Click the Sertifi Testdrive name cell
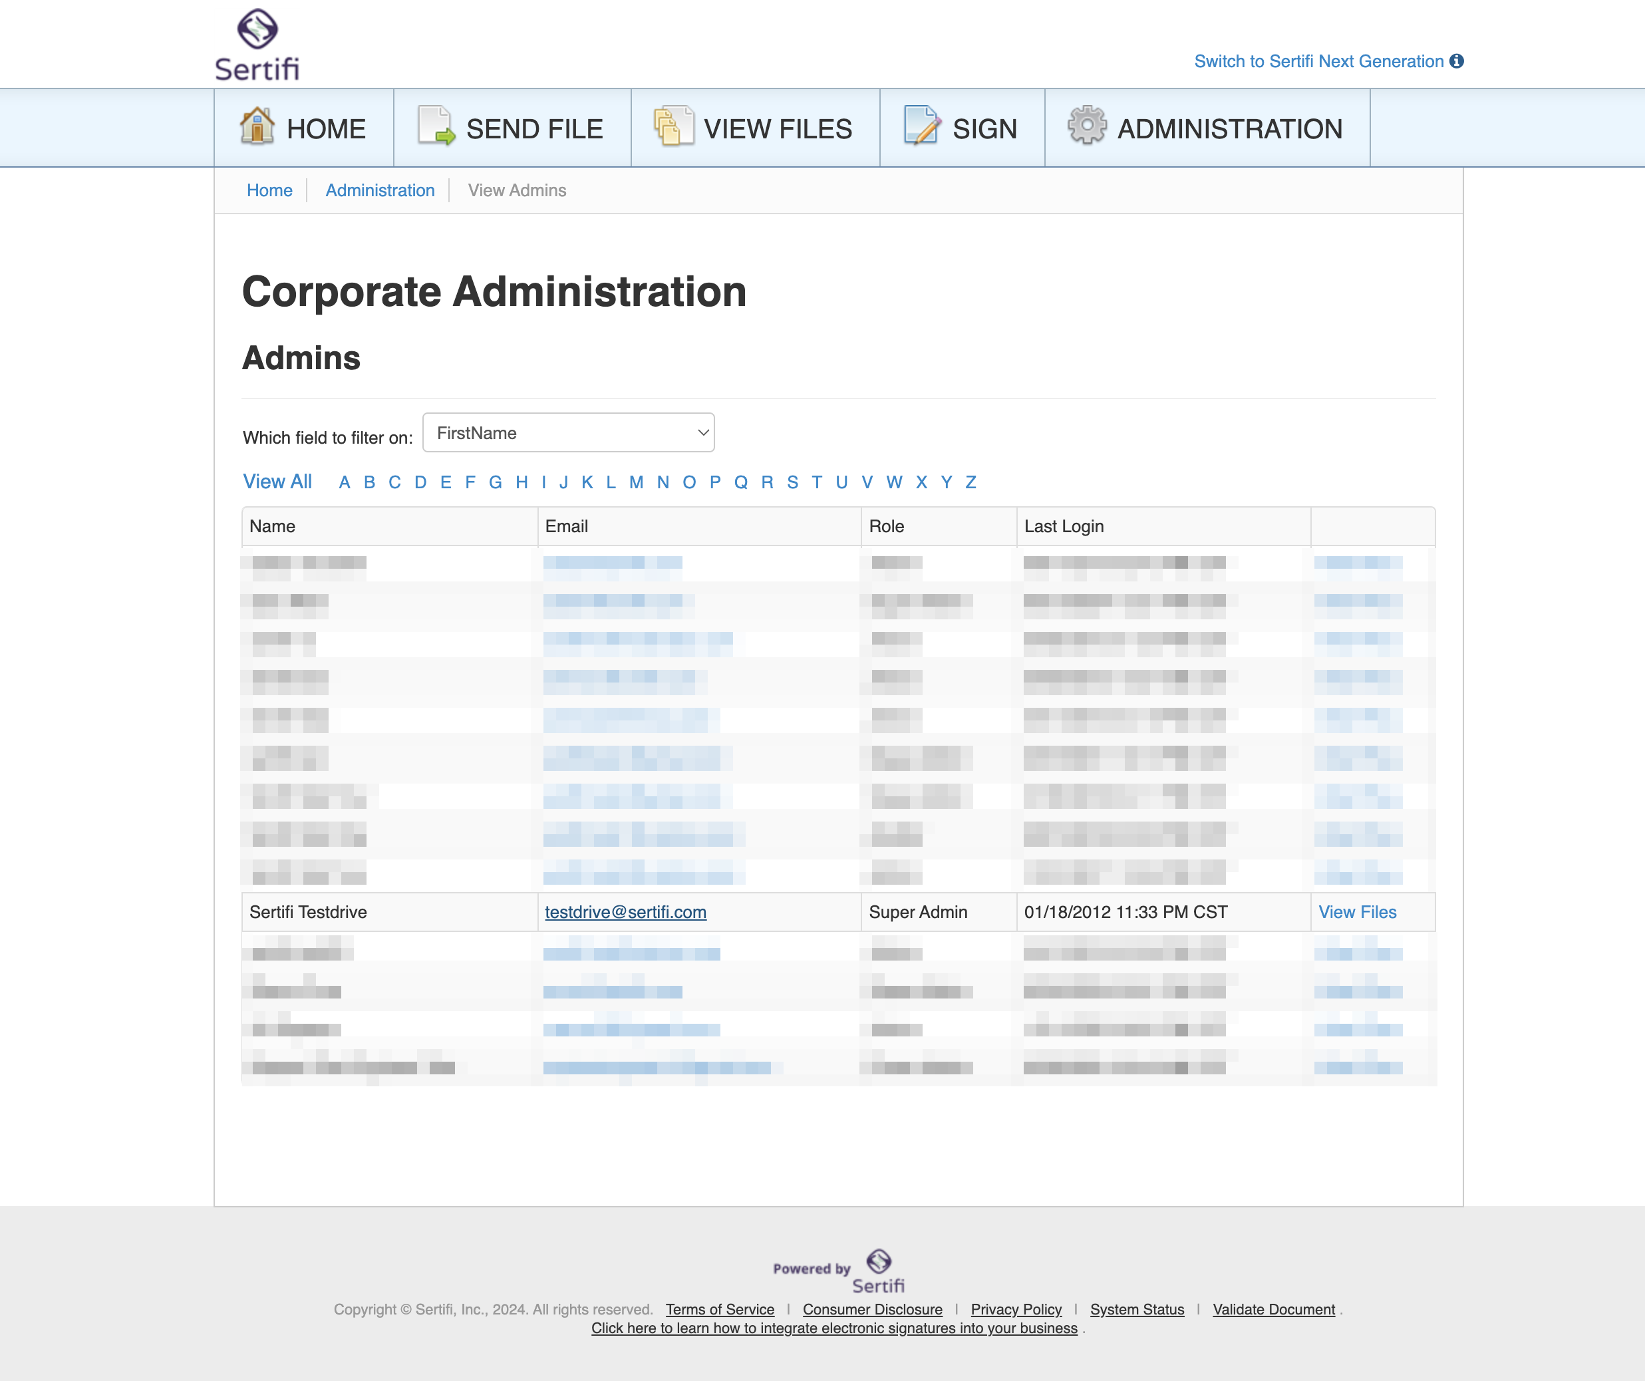This screenshot has width=1645, height=1381. coord(390,912)
